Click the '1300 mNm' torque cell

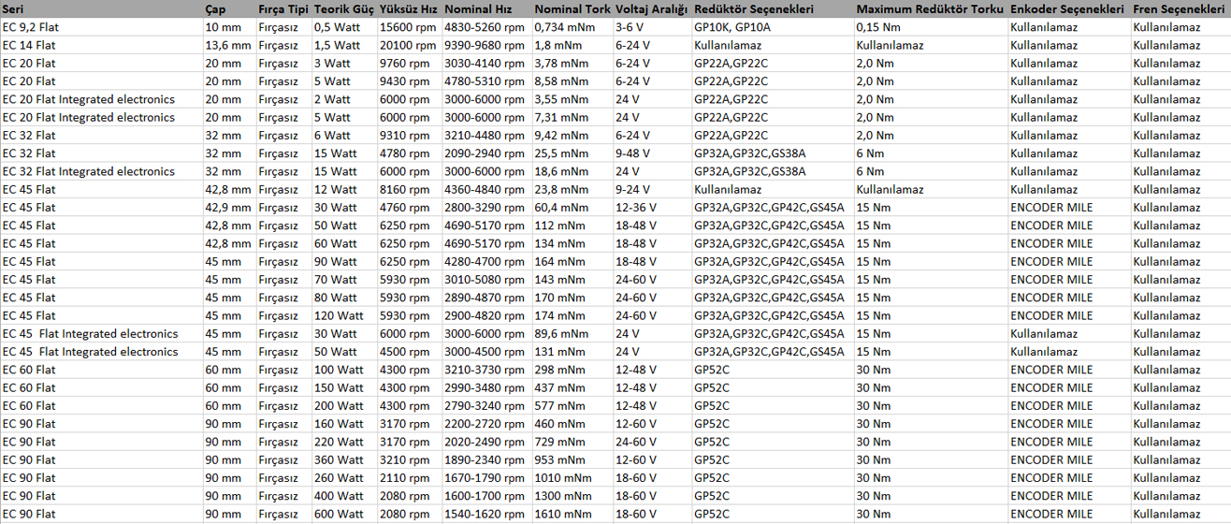[572, 496]
